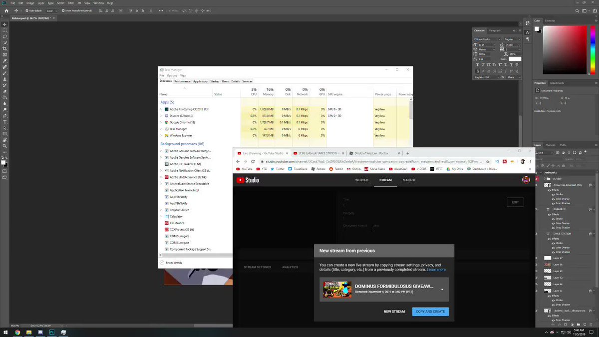Viewport: 599px width, 337px height.
Task: Open the previous stream selection dropdown
Action: [x=442, y=290]
